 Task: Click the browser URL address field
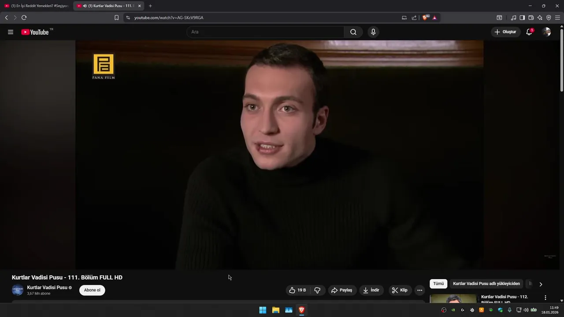pos(264,18)
